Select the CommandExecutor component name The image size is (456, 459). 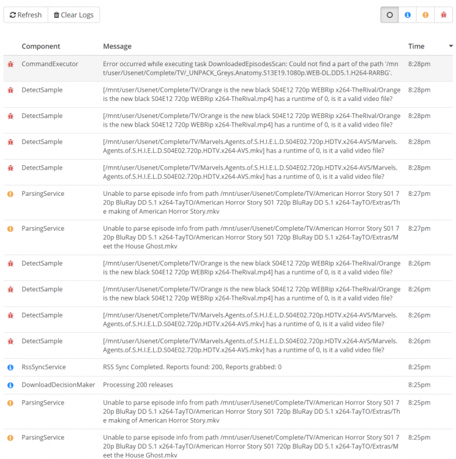[x=50, y=64]
